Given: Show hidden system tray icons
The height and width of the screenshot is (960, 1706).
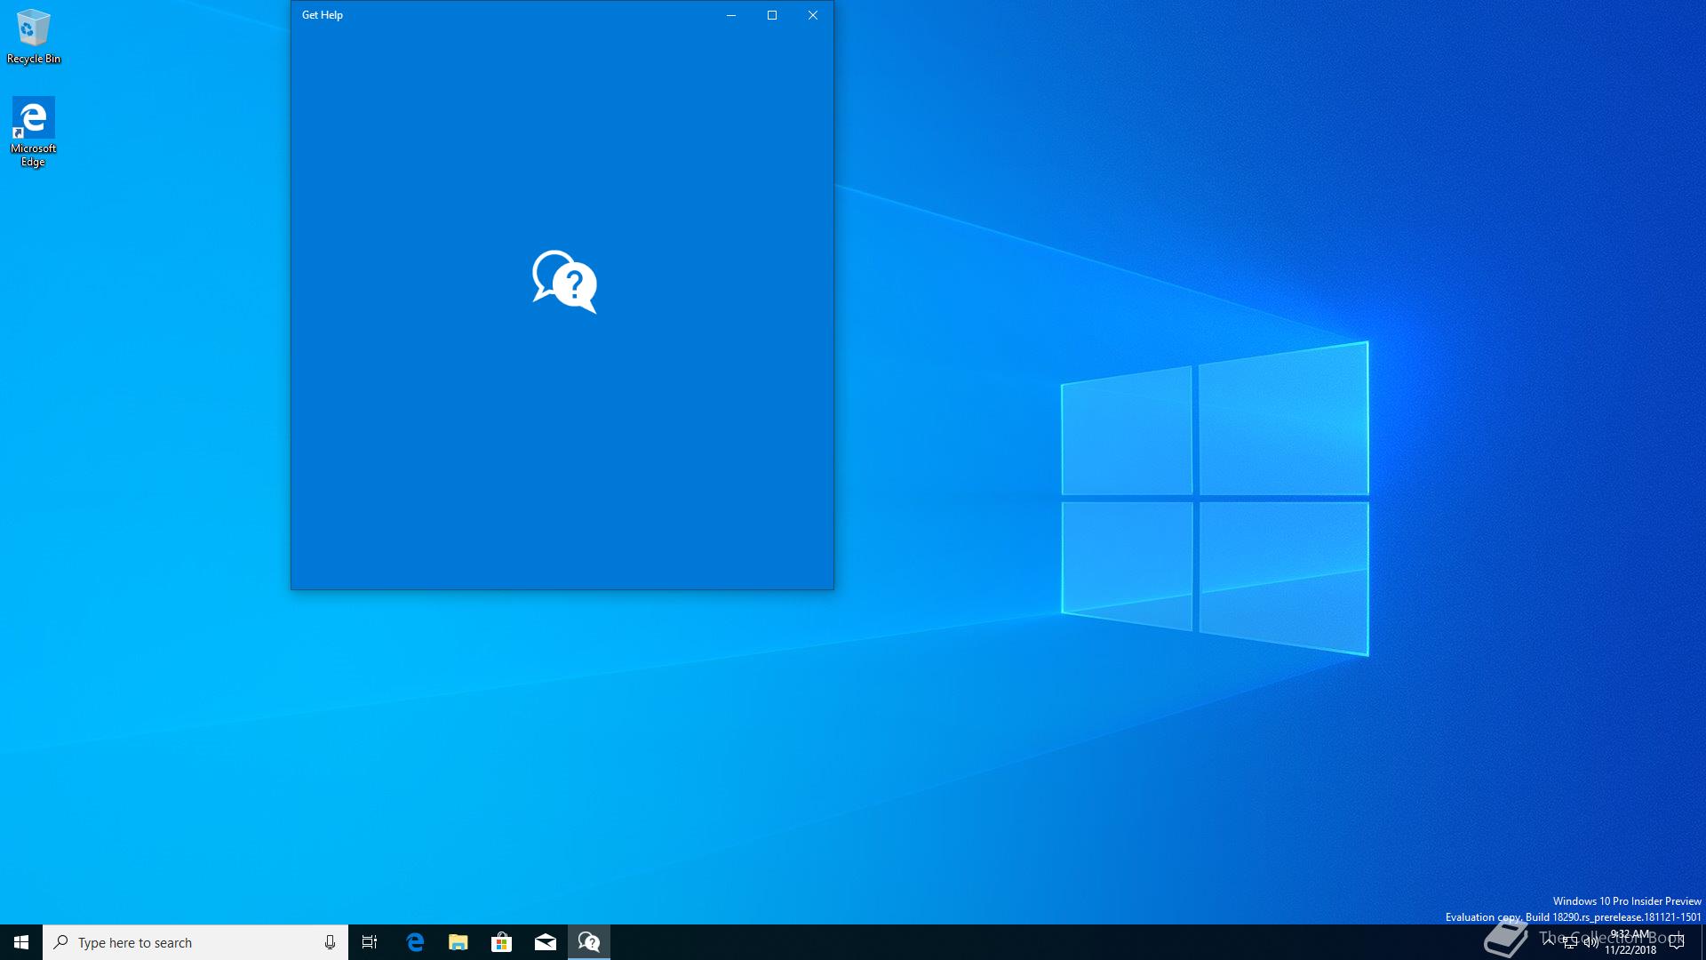Looking at the screenshot, I should (x=1549, y=942).
